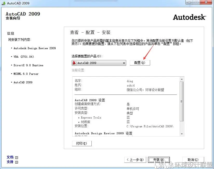Screen dimensions: 214x169
Task: Expand the product selection dropdown arrow
Action: [x=124, y=63]
